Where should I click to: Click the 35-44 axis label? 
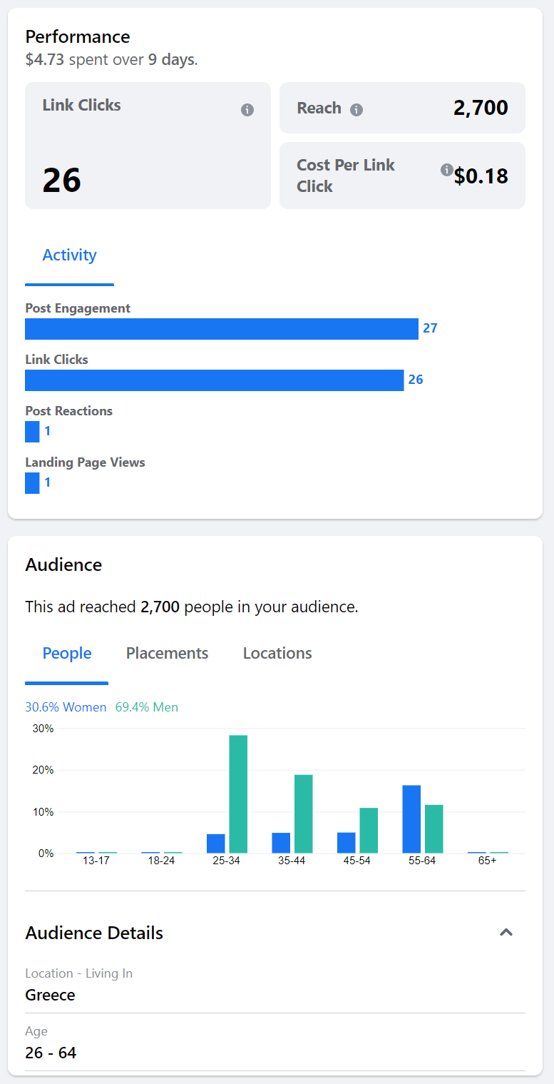[292, 861]
